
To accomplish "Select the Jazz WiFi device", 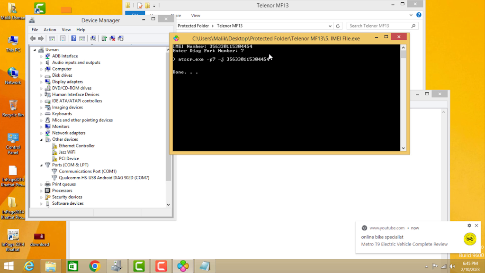I will tap(67, 152).
